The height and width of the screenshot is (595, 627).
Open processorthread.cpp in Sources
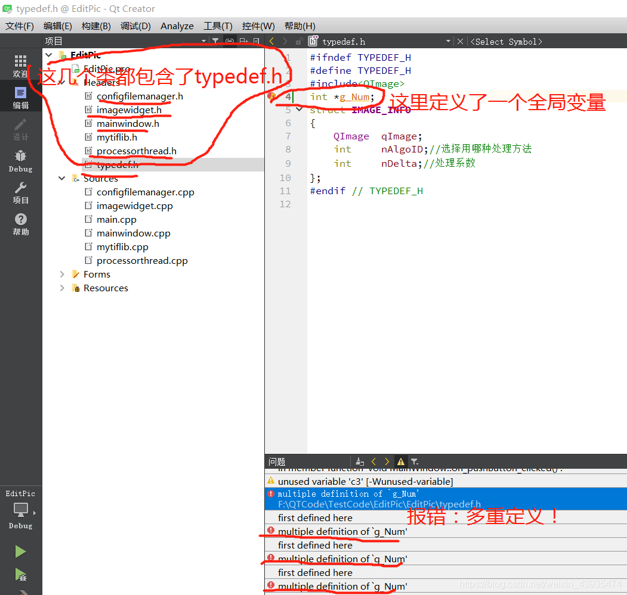[142, 261]
